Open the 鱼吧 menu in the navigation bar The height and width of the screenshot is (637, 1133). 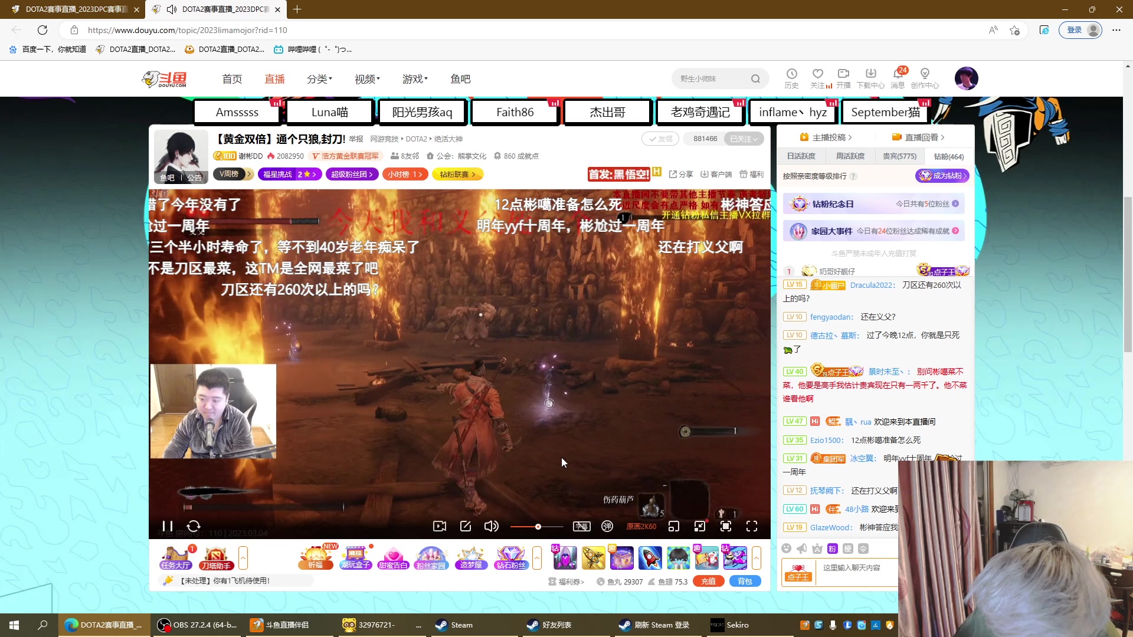[460, 78]
